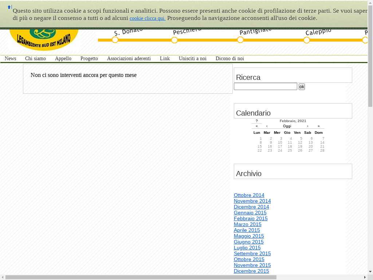The image size is (373, 280).
Task: Open the 'cookie clicca qui' link
Action: tap(147, 18)
